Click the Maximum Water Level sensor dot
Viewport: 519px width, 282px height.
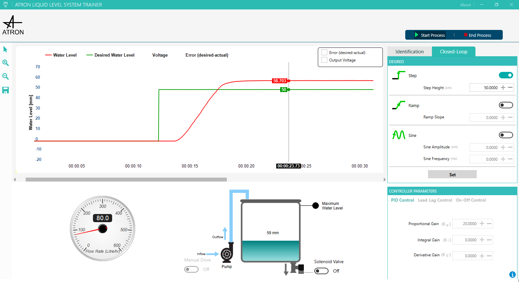click(x=315, y=206)
